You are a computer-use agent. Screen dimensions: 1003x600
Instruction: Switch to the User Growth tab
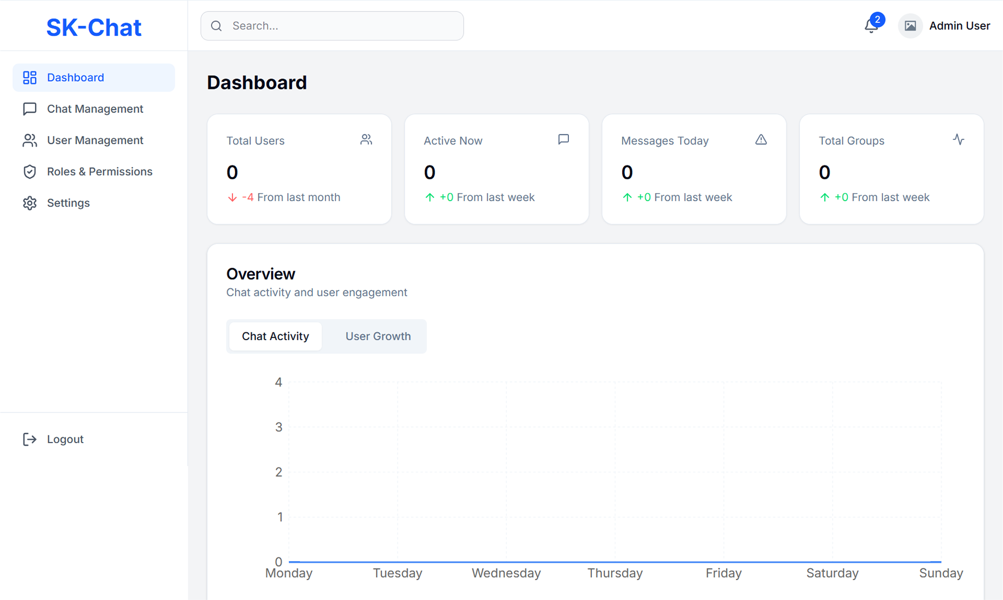378,336
